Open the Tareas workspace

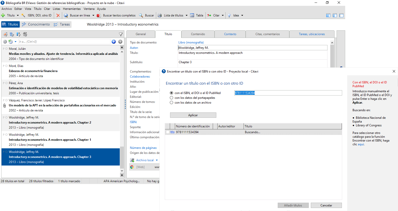[x=62, y=25]
